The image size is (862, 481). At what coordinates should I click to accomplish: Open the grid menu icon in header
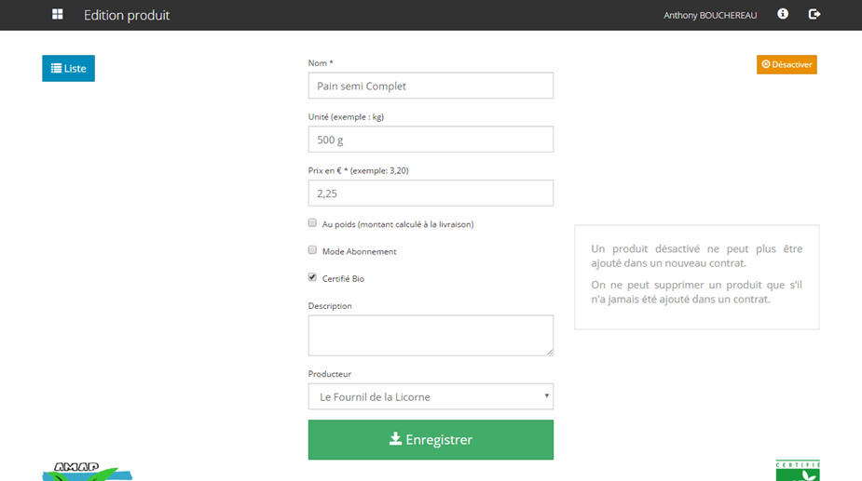[58, 15]
